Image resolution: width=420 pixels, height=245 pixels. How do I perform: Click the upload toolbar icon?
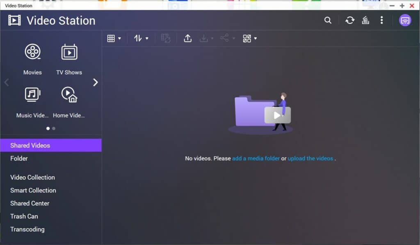coord(188,38)
